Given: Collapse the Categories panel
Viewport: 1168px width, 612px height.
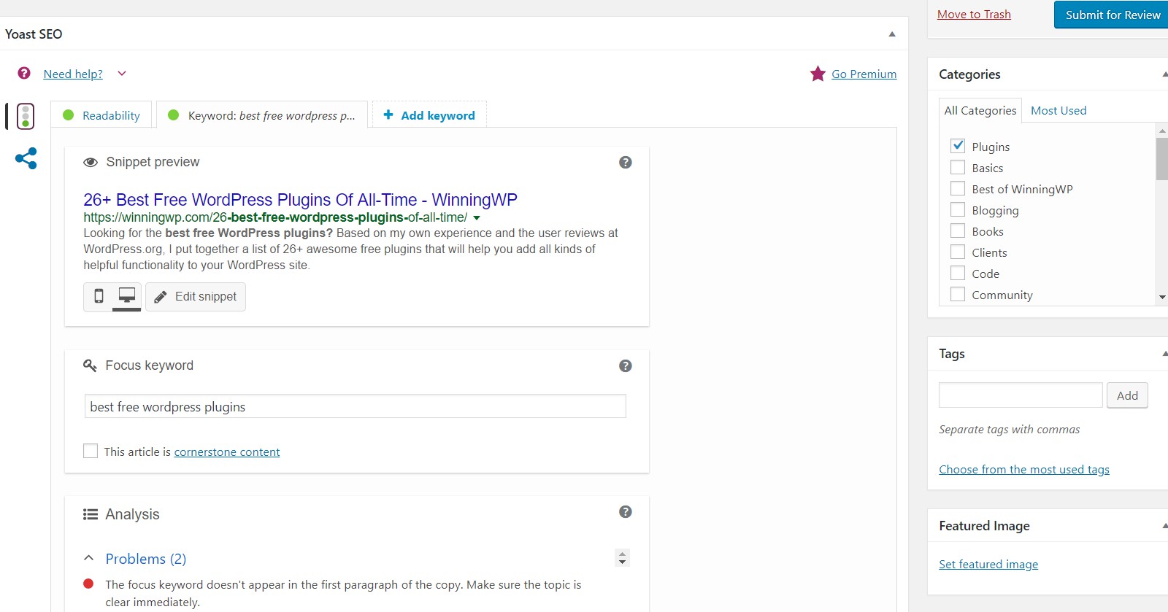Looking at the screenshot, I should [1164, 74].
